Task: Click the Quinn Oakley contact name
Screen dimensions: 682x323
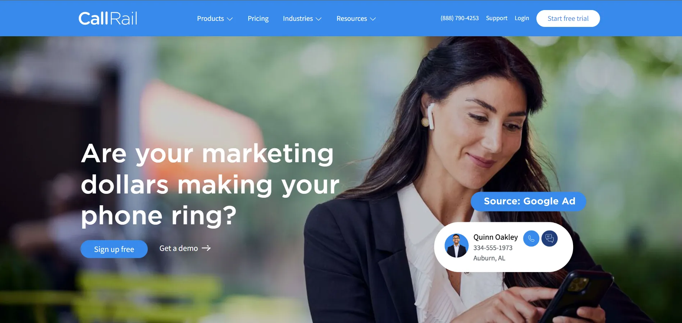Action: pyautogui.click(x=495, y=237)
